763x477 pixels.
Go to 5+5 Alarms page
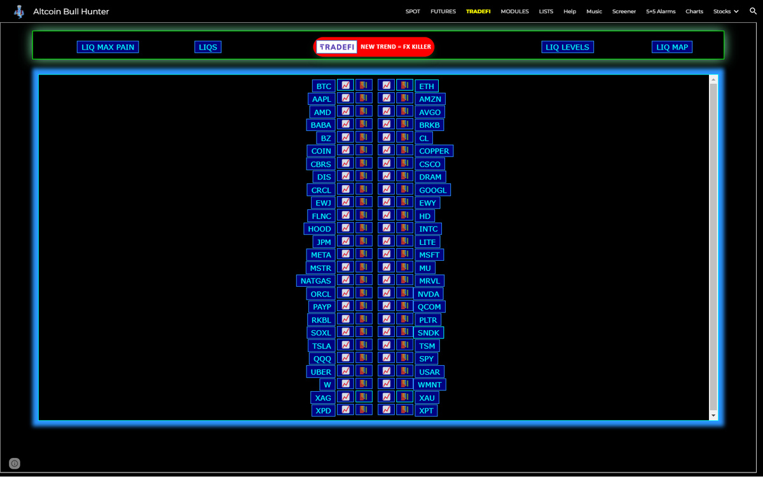(661, 11)
